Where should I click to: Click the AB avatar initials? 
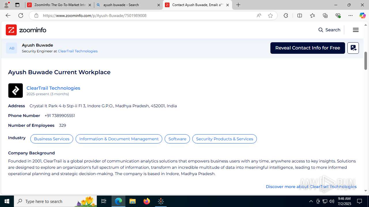pyautogui.click(x=12, y=48)
